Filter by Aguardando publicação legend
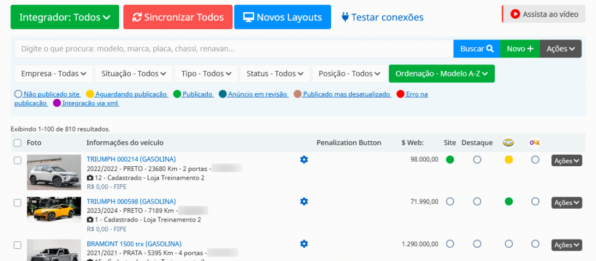This screenshot has width=596, height=261. click(x=127, y=94)
